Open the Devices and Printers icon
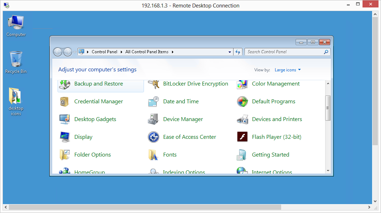The image size is (381, 213). [242, 119]
